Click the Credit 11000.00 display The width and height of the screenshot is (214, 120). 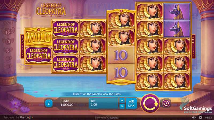tap(67, 103)
